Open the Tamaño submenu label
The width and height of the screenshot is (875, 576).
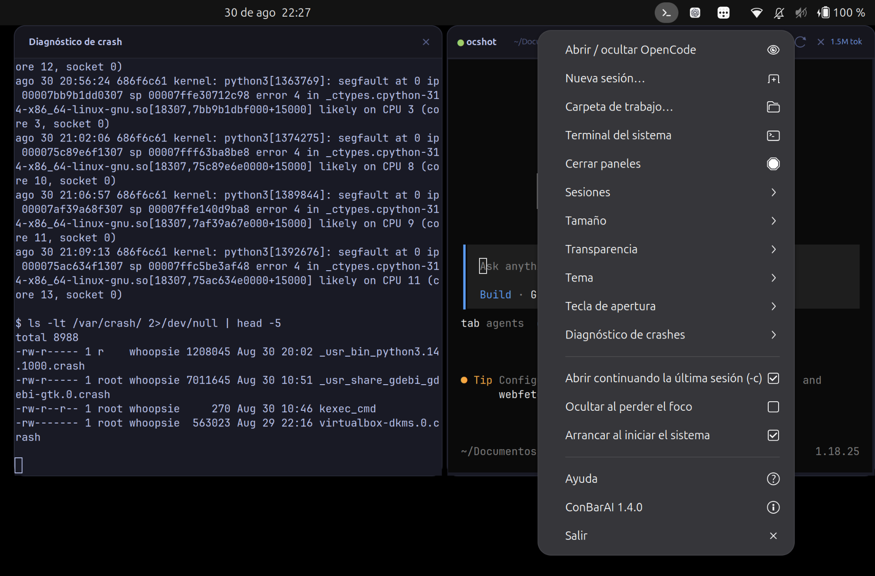click(585, 221)
